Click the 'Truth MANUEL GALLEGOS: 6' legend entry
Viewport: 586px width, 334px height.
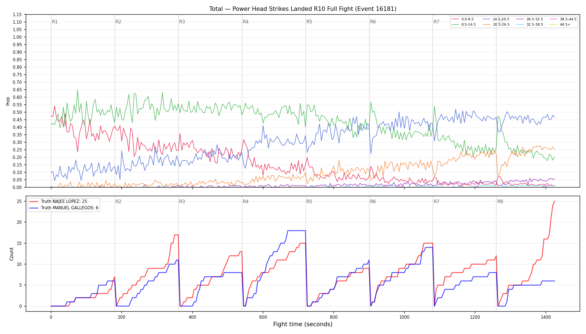64,208
